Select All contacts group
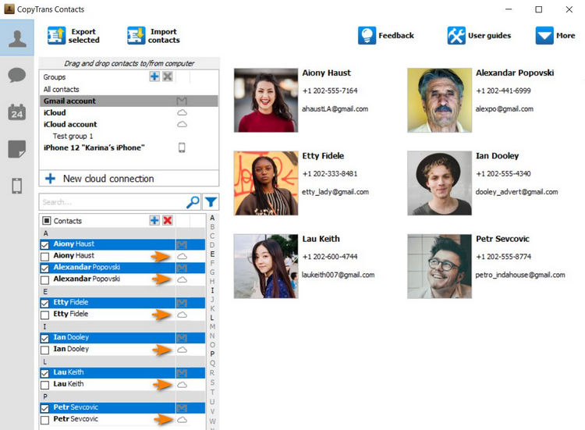This screenshot has height=430, width=585. [x=129, y=89]
